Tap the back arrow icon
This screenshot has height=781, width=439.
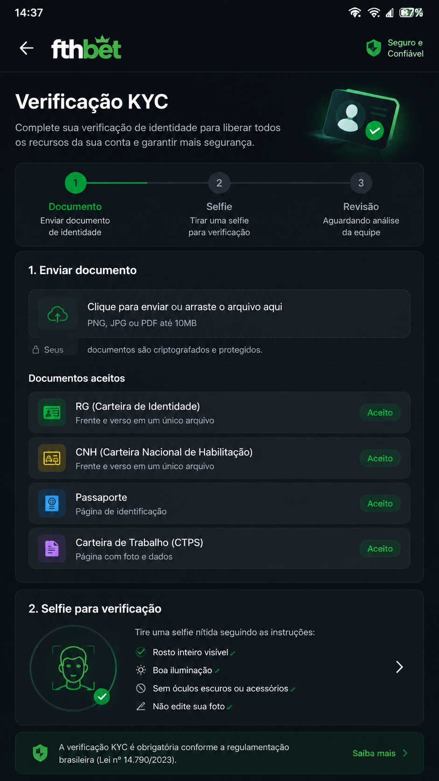[27, 48]
